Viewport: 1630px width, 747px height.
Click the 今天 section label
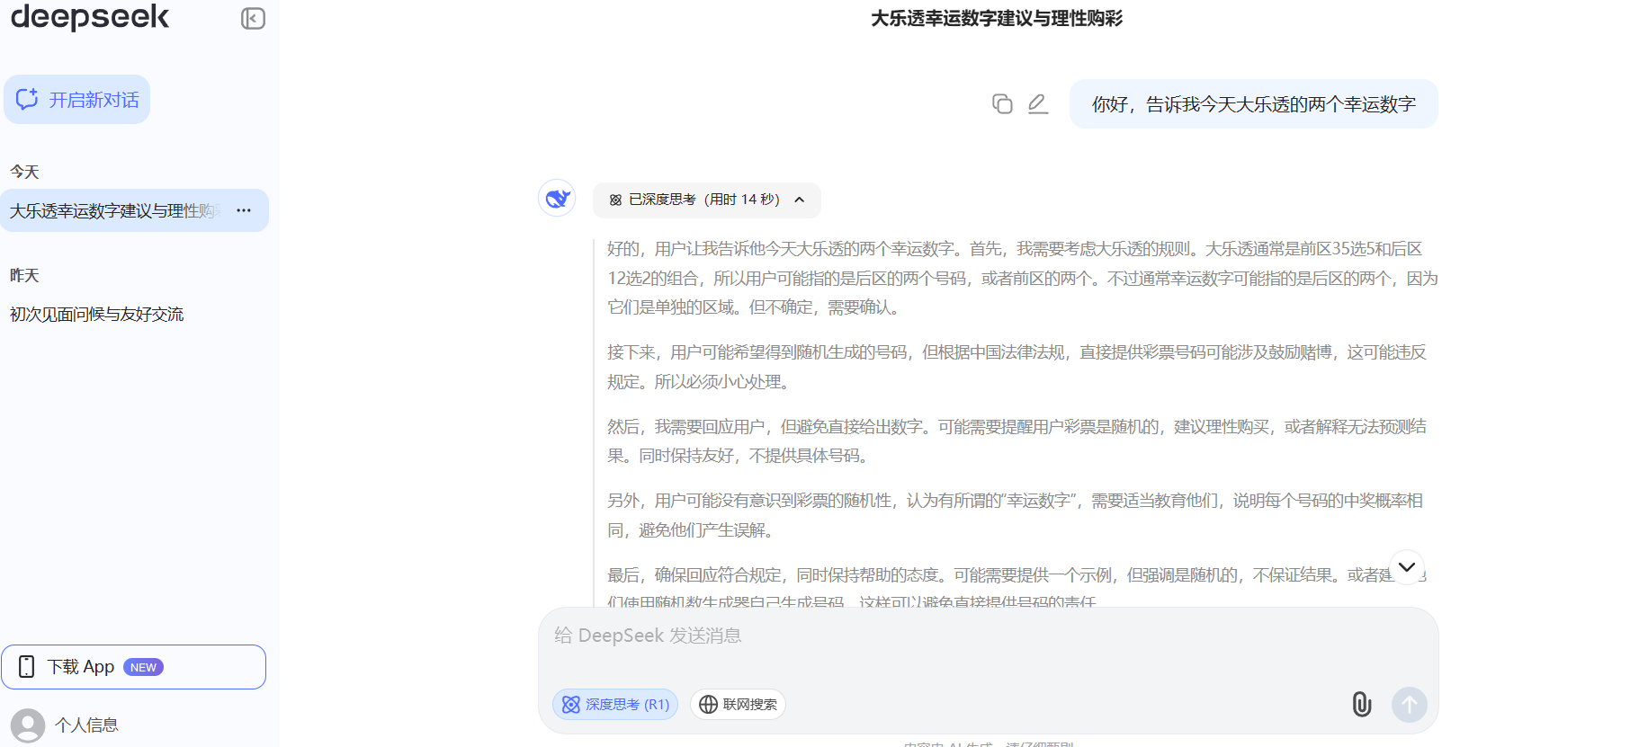coord(24,172)
